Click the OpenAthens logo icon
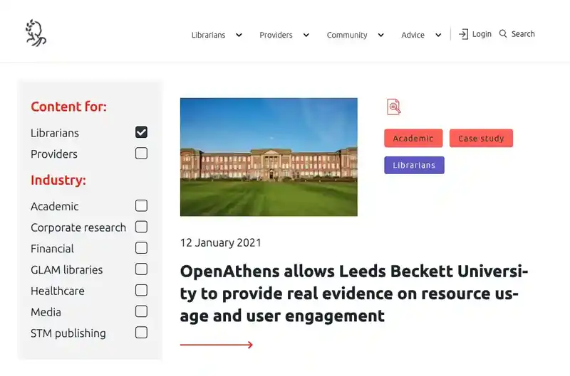This screenshot has width=570, height=376. coord(36,33)
